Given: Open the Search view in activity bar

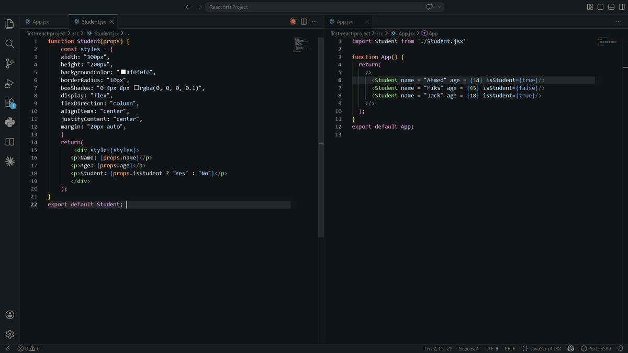Looking at the screenshot, I should (9, 44).
